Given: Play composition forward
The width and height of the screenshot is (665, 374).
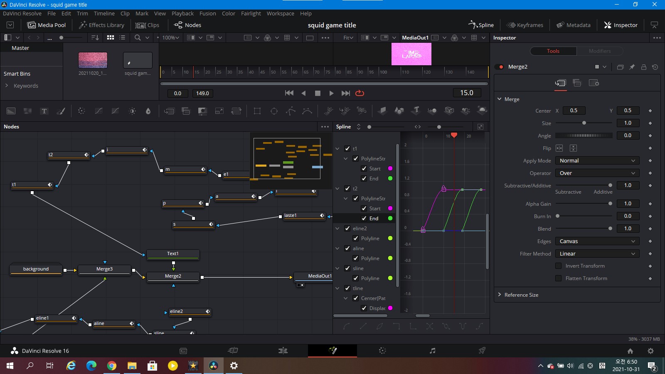Looking at the screenshot, I should tap(331, 93).
